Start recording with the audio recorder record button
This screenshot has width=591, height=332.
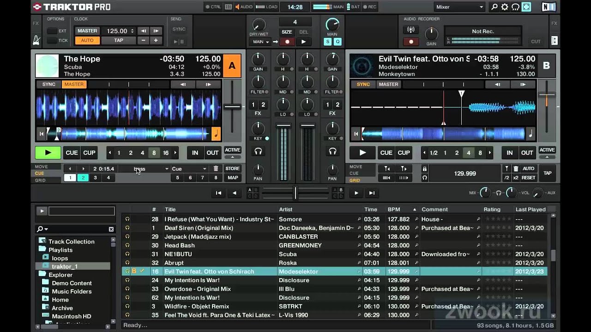[410, 41]
